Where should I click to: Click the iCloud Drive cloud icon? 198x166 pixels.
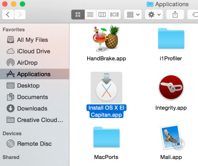tap(10, 51)
